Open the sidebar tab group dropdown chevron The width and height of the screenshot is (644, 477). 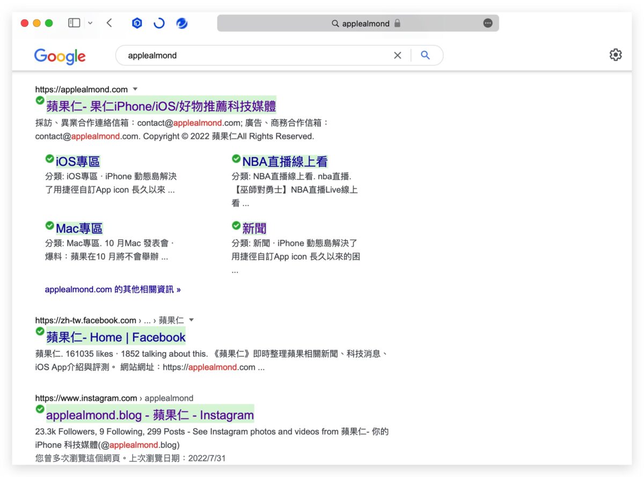[x=90, y=23]
